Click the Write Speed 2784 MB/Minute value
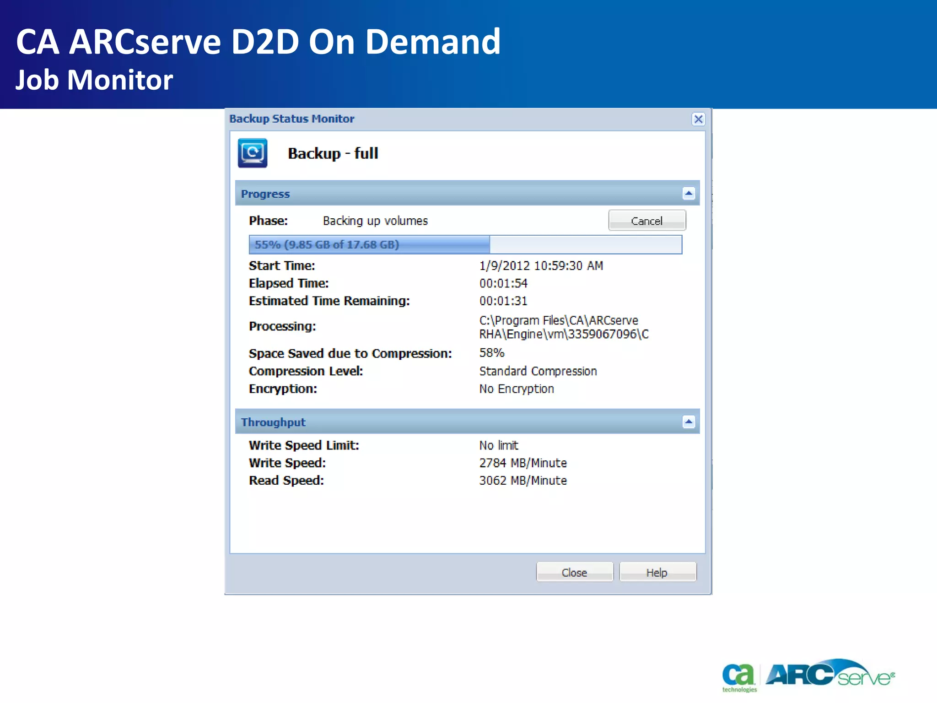Screen dimensions: 937x703 [523, 463]
